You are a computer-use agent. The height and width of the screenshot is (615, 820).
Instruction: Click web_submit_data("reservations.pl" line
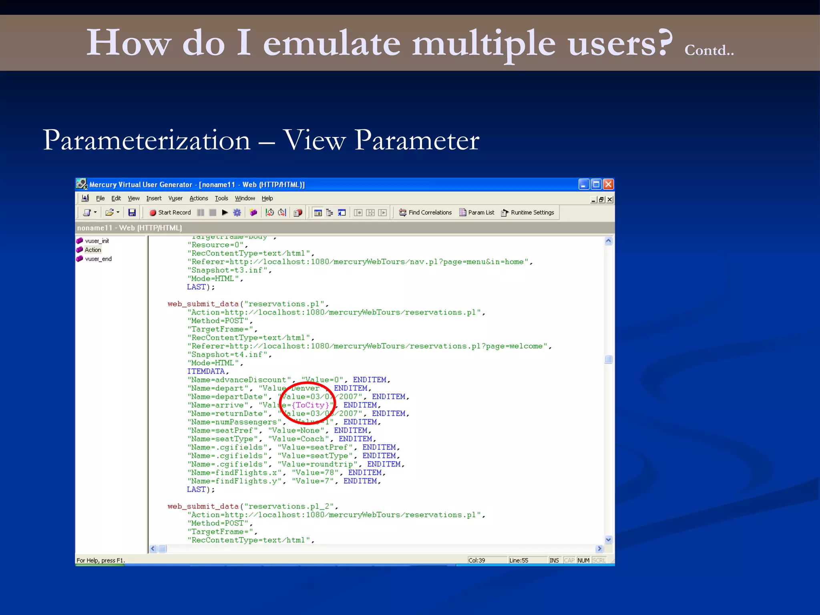[248, 304]
